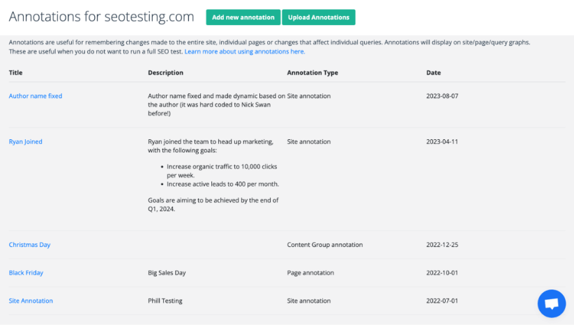This screenshot has width=574, height=325.
Task: Click the Description column header
Action: pyautogui.click(x=165, y=72)
